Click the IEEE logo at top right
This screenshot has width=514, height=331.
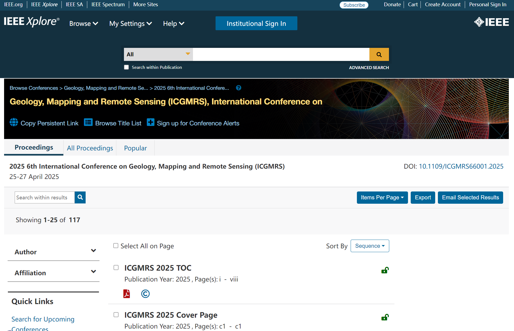tap(491, 22)
